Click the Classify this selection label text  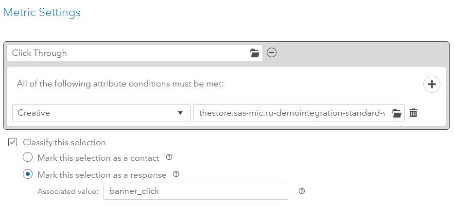coord(64,142)
